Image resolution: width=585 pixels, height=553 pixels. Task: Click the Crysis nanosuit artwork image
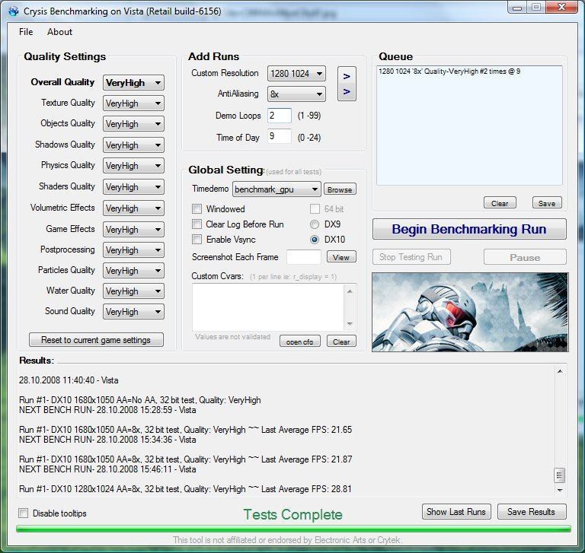tap(470, 312)
